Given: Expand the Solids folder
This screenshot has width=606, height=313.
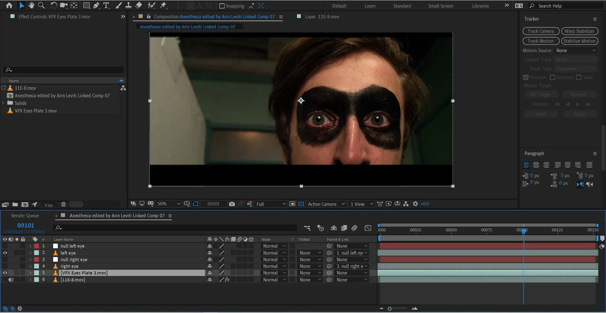Looking at the screenshot, I should (3, 103).
